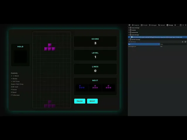Show more DevTools tabs via double chevron
This screenshot has height=140, width=187.
[x=175, y=25]
